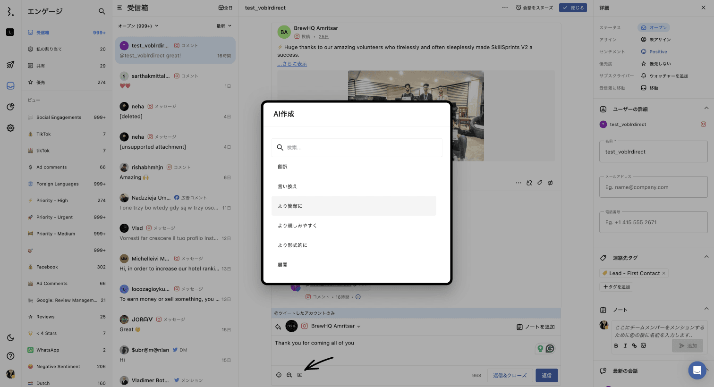Select より簡潔に in AI作成 menu
Viewport: 714px width, 387px height.
[354, 206]
